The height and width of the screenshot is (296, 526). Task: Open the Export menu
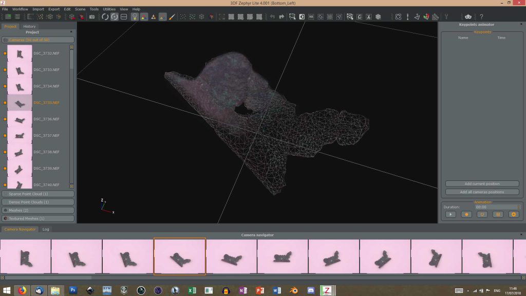click(53, 9)
